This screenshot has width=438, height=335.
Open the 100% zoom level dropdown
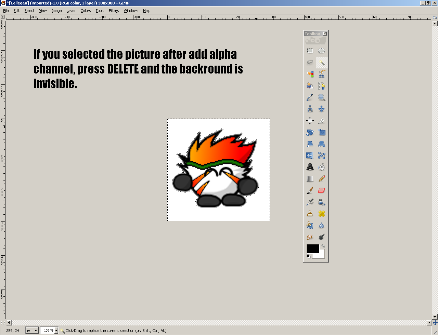49,330
